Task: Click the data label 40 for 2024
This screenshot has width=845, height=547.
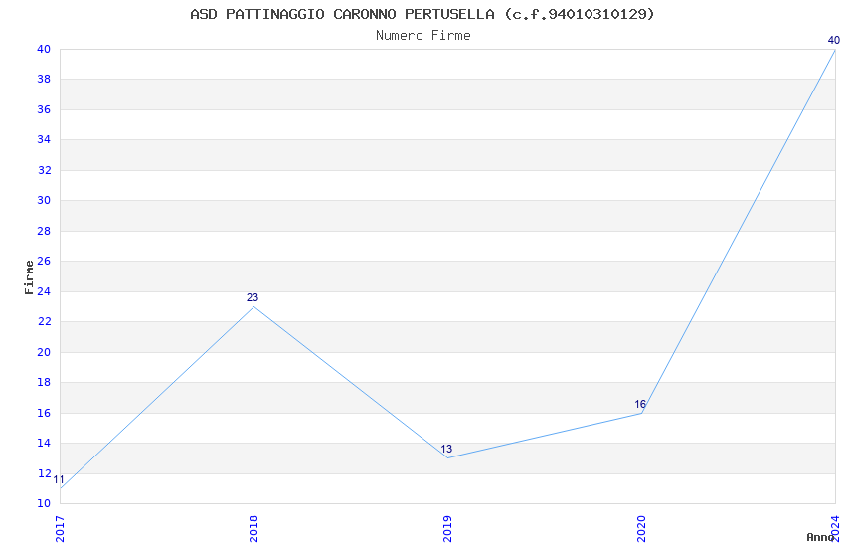Action: tap(833, 40)
